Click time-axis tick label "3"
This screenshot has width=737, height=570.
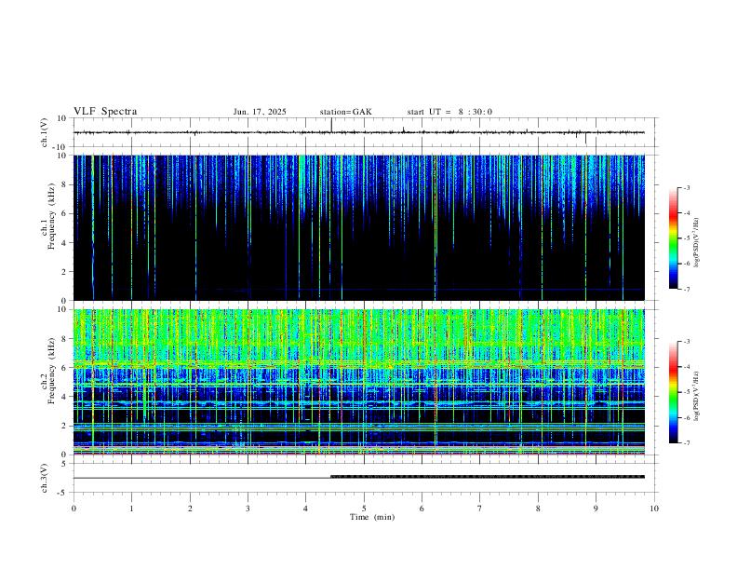tap(248, 509)
